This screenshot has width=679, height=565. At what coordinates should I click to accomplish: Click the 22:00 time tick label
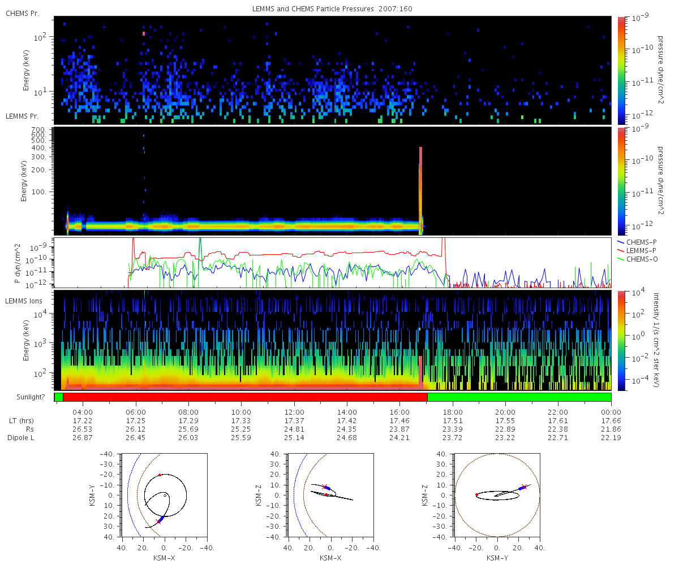pyautogui.click(x=558, y=412)
